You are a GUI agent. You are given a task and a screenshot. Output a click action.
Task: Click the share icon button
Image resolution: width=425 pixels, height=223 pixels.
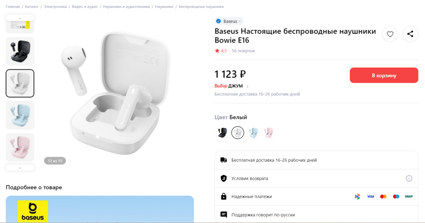click(410, 34)
